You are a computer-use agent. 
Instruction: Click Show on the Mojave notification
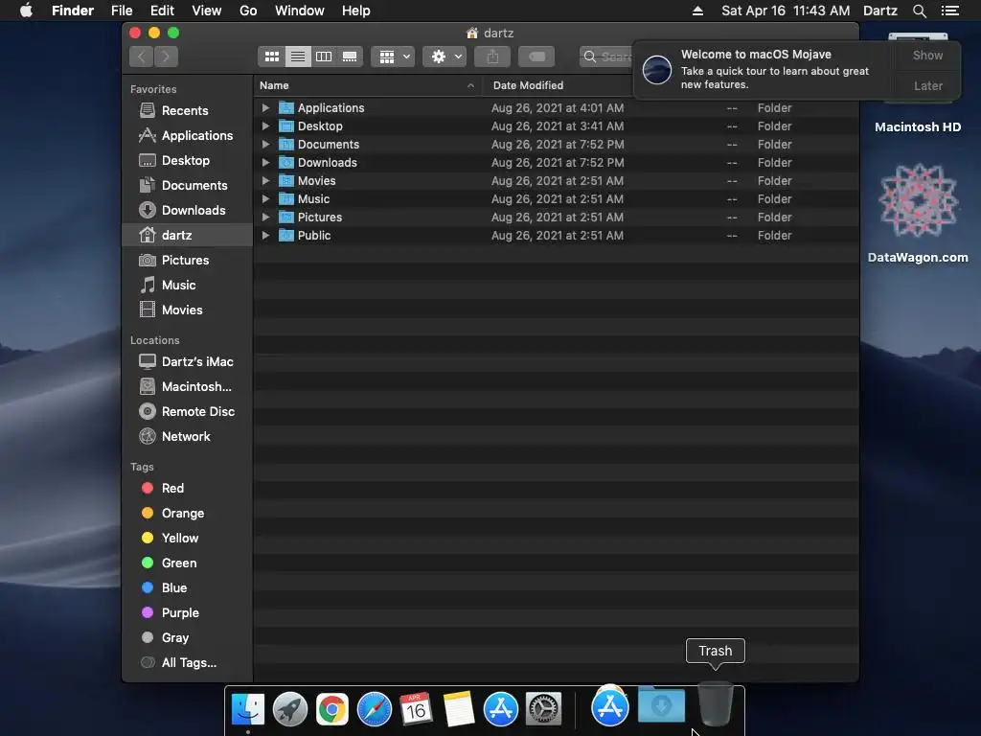pos(927,56)
